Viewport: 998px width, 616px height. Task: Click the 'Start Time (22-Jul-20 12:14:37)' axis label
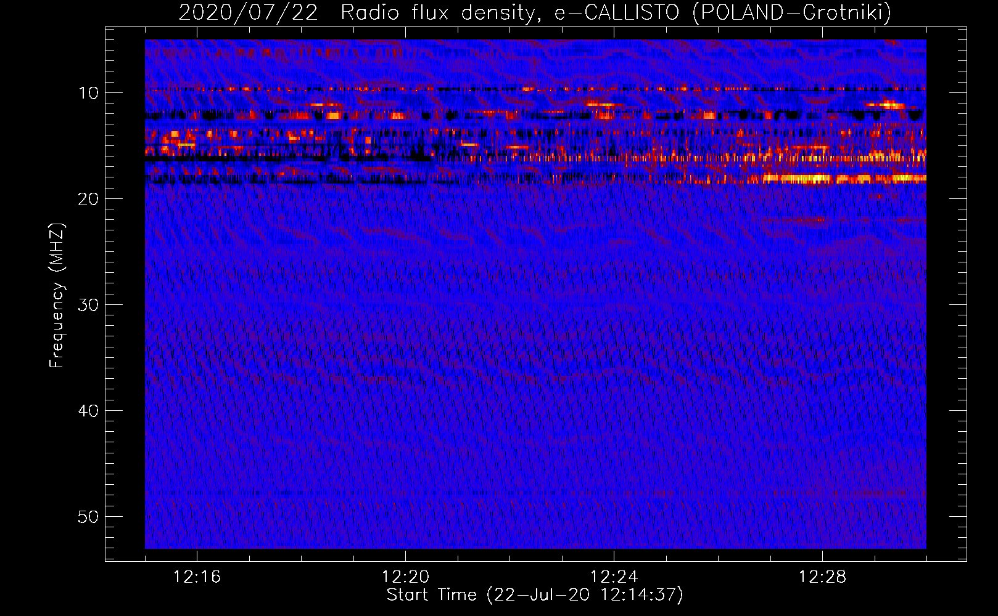[x=535, y=595]
